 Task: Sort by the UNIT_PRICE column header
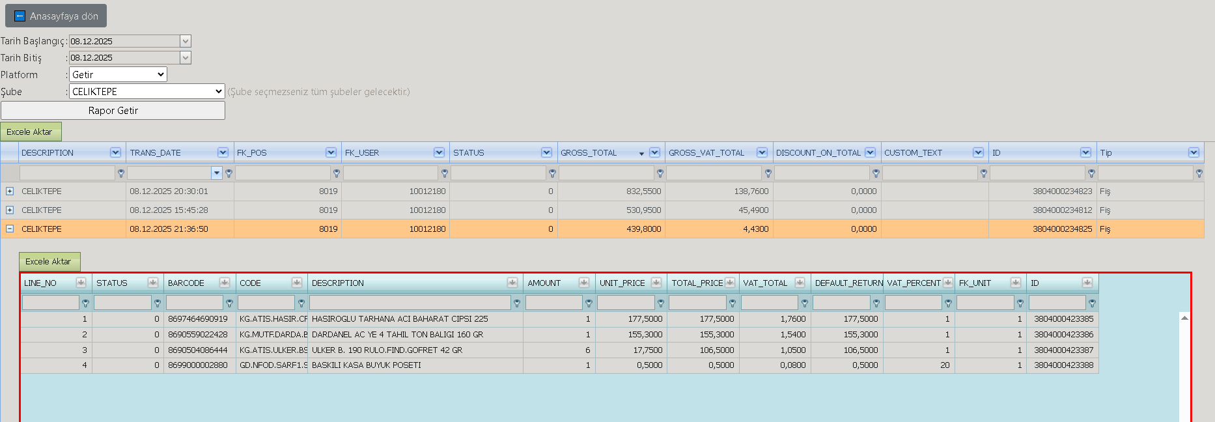click(x=622, y=283)
